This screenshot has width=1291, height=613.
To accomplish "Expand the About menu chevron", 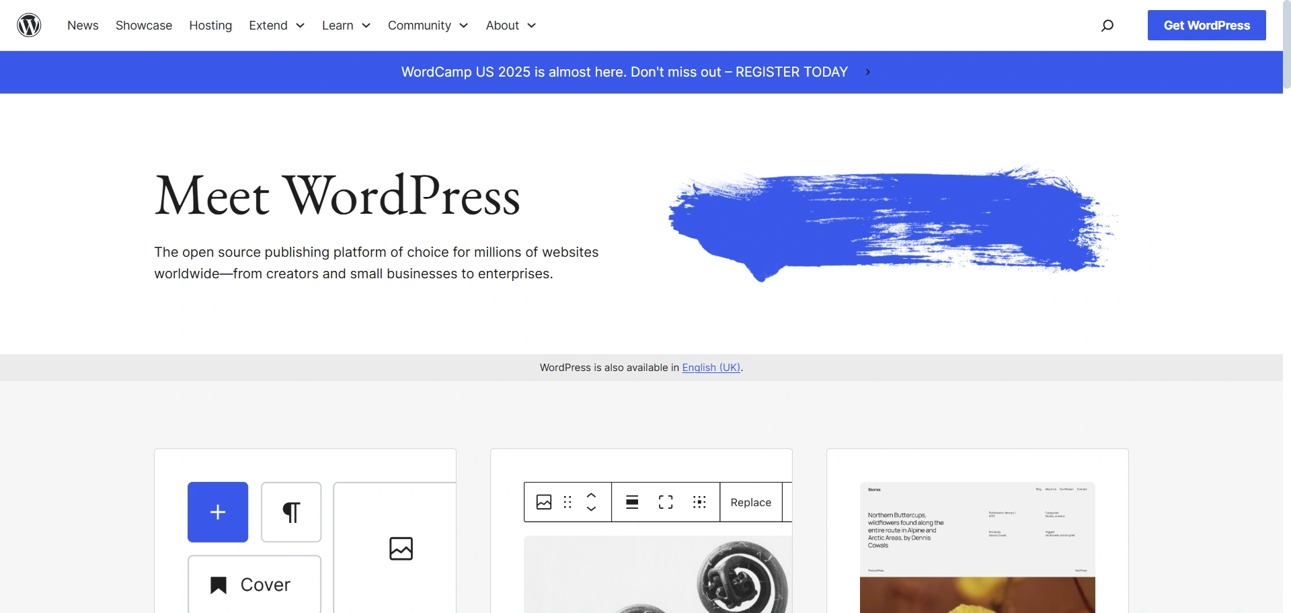I will coord(531,26).
